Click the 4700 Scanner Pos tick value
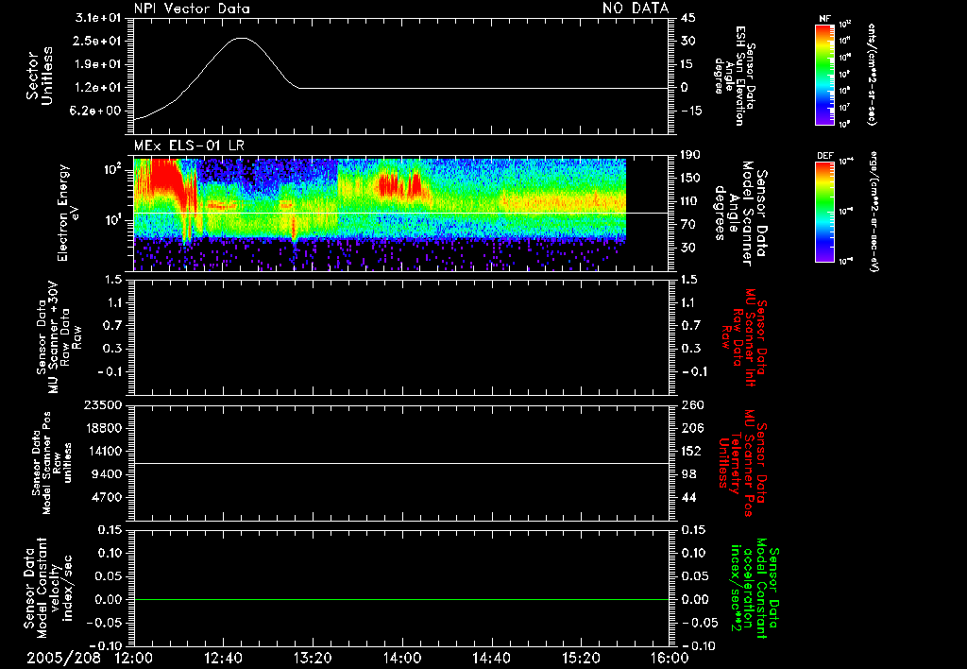Image resolution: width=967 pixels, height=669 pixels. [106, 497]
